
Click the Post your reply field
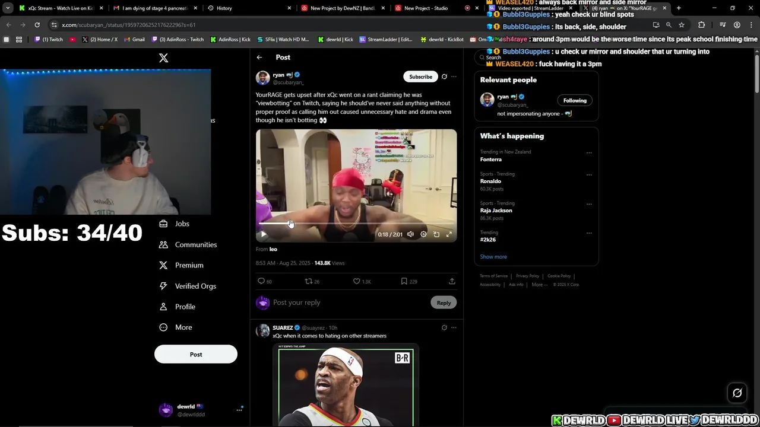pos(349,302)
